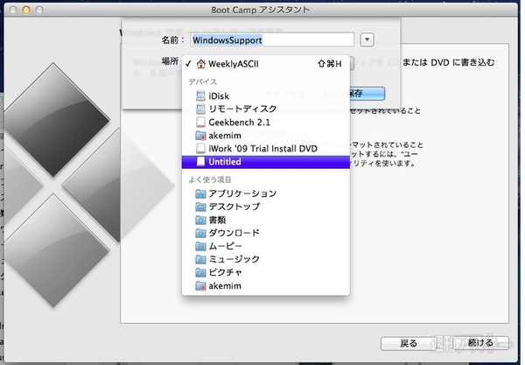Viewport: 525px width, 365px height.
Task: Minimize the Boot Camp アシスタント window
Action: click(26, 10)
